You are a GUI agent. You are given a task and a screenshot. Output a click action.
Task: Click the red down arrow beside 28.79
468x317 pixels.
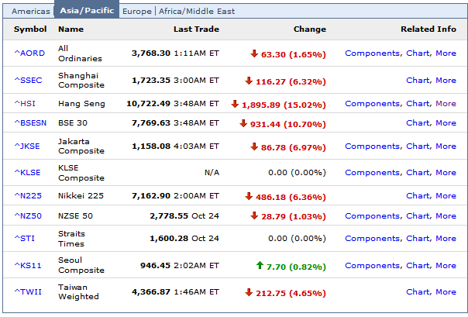pyautogui.click(x=254, y=215)
